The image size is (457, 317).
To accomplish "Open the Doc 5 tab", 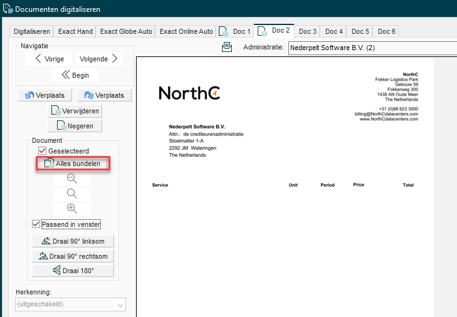I will point(360,31).
